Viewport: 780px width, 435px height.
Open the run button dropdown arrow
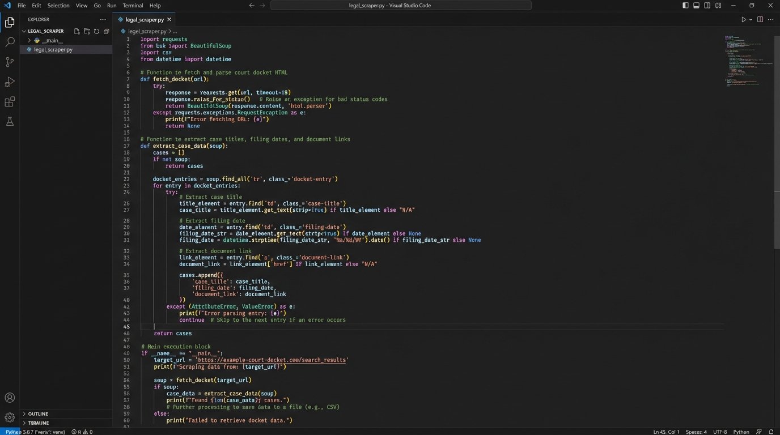coord(751,19)
